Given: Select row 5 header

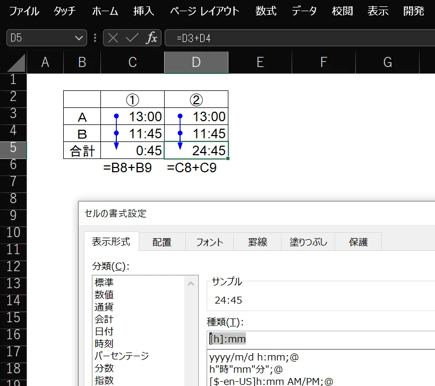Looking at the screenshot, I should (13, 150).
